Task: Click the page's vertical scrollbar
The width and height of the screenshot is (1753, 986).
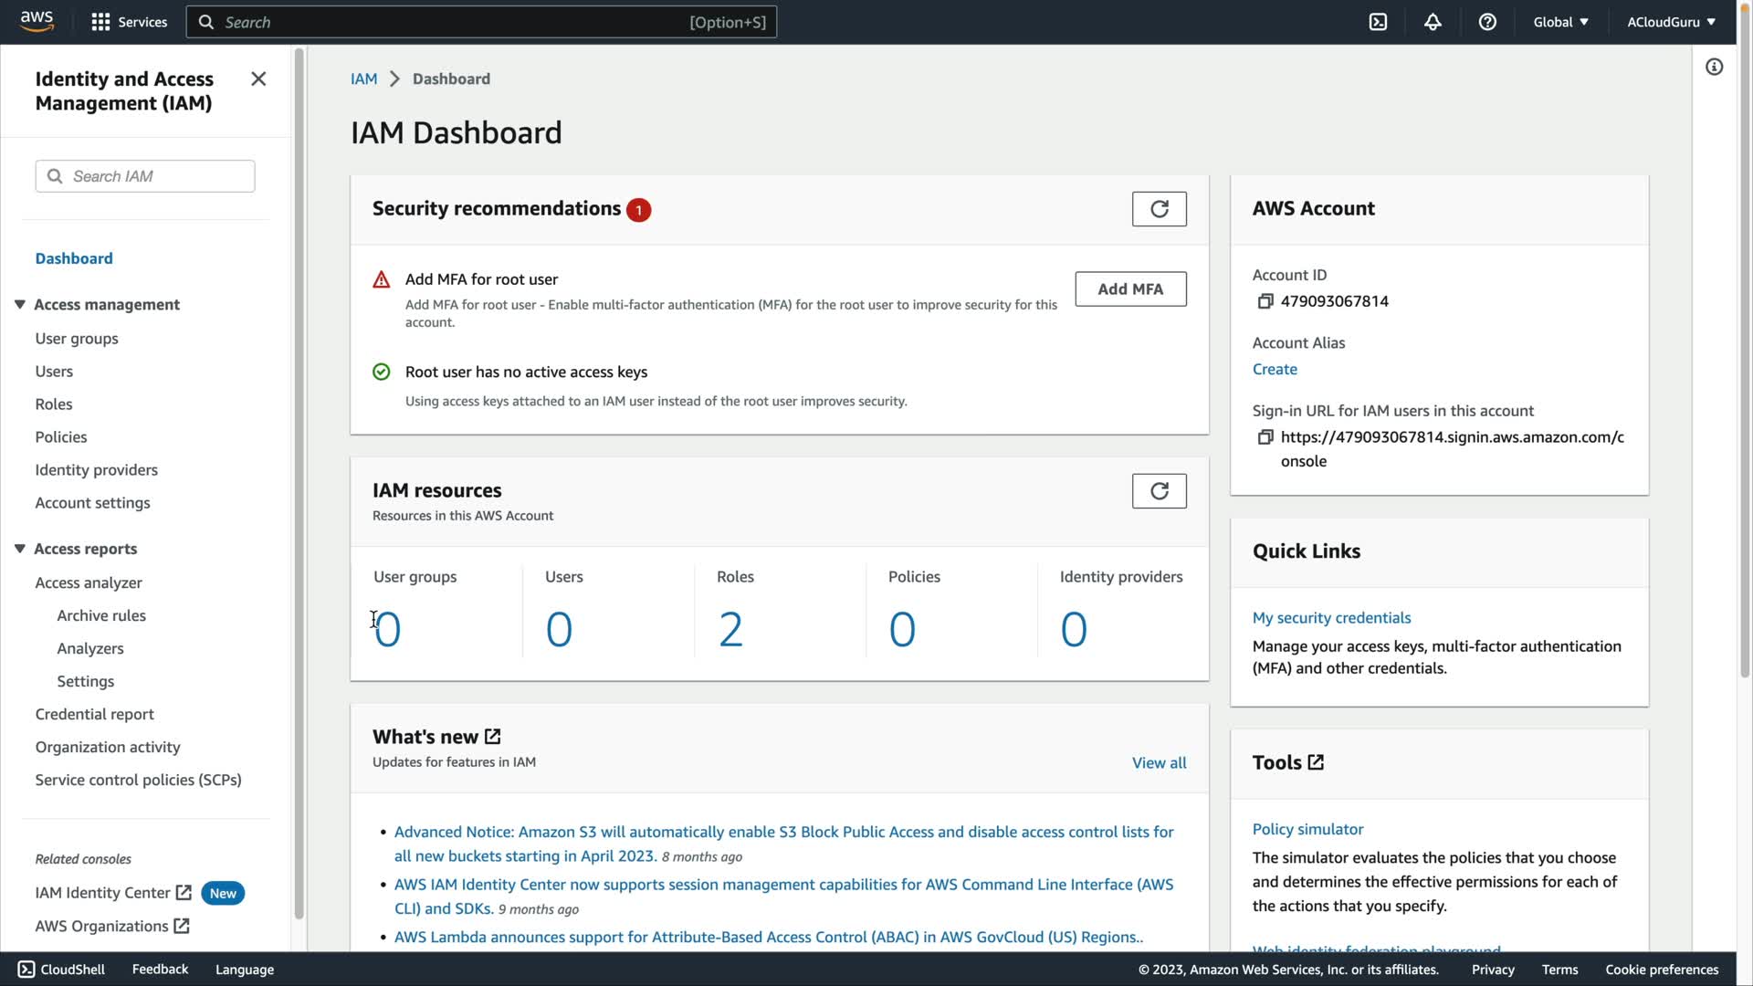Action: [1745, 365]
